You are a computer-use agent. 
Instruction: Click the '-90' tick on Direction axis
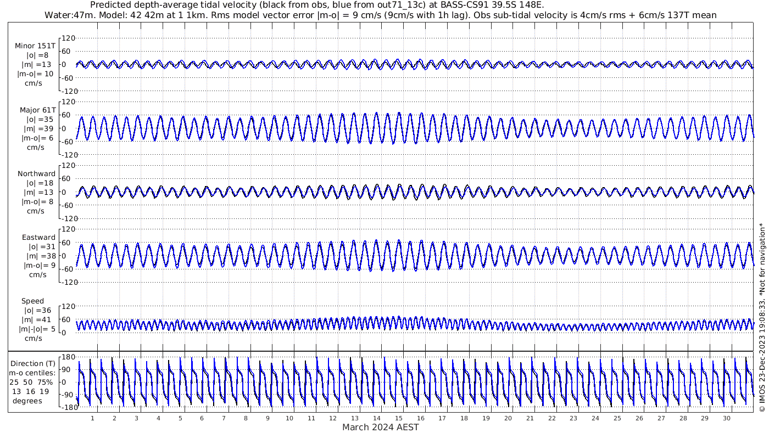68,394
